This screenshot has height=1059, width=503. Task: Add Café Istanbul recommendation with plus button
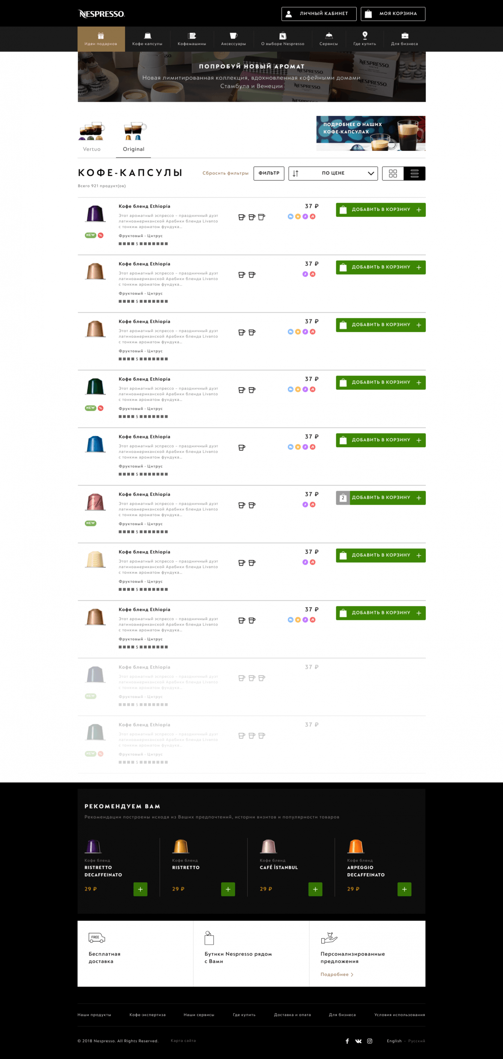(315, 889)
